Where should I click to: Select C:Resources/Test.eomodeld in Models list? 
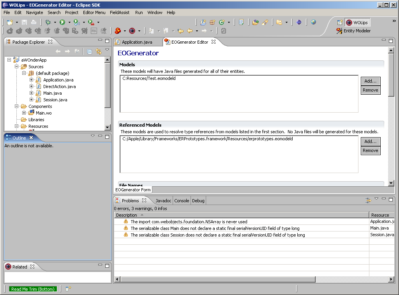point(149,78)
